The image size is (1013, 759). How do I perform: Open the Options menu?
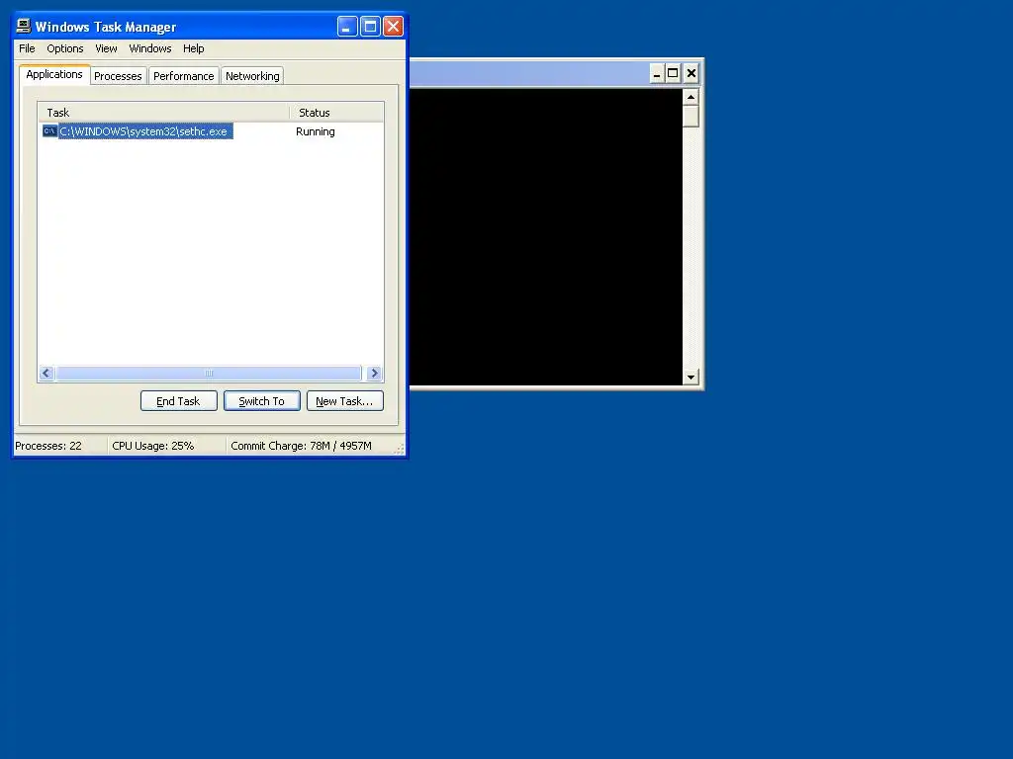click(65, 48)
